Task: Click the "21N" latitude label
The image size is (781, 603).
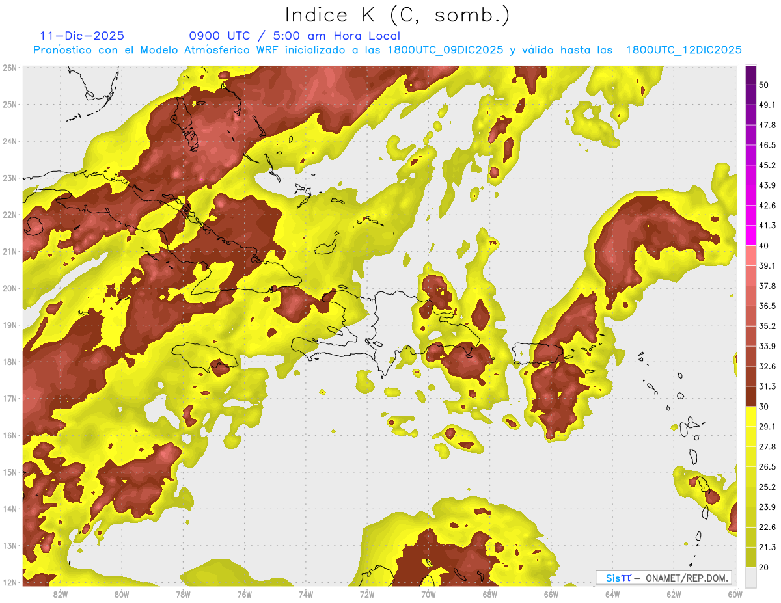Action: 10,252
